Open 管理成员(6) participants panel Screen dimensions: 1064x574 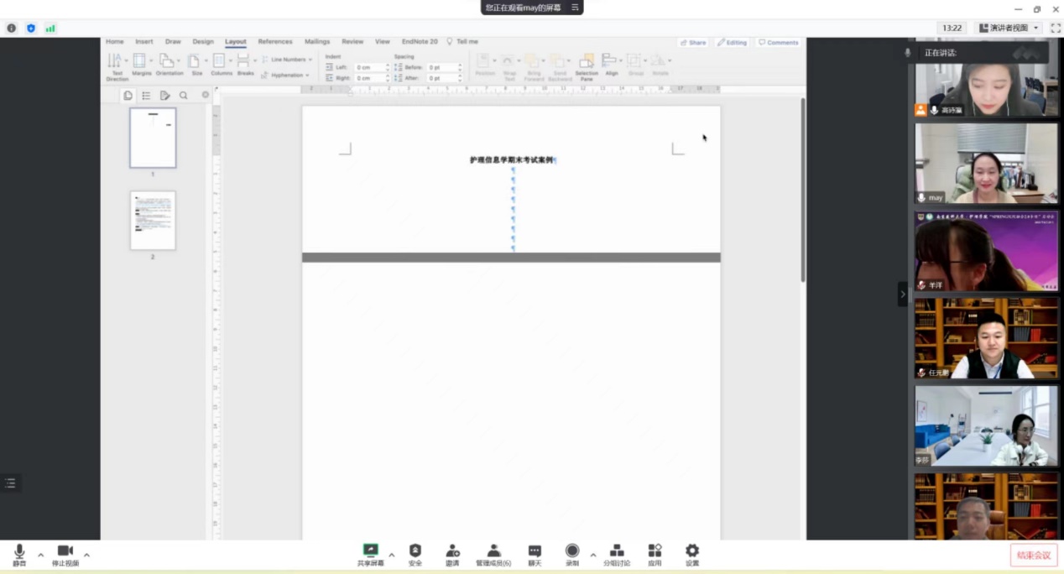click(x=493, y=551)
